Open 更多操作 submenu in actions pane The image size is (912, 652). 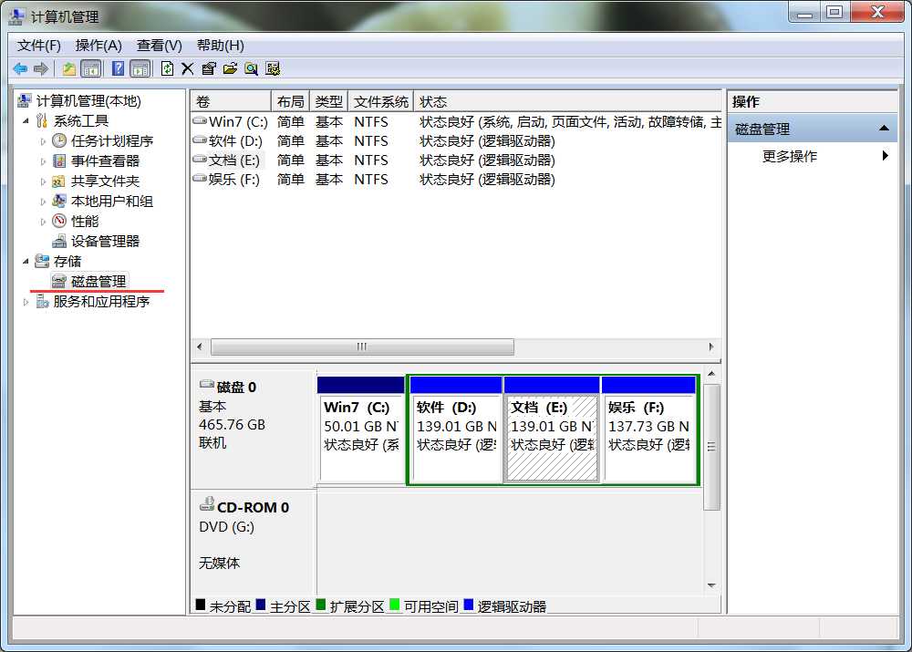[813, 156]
